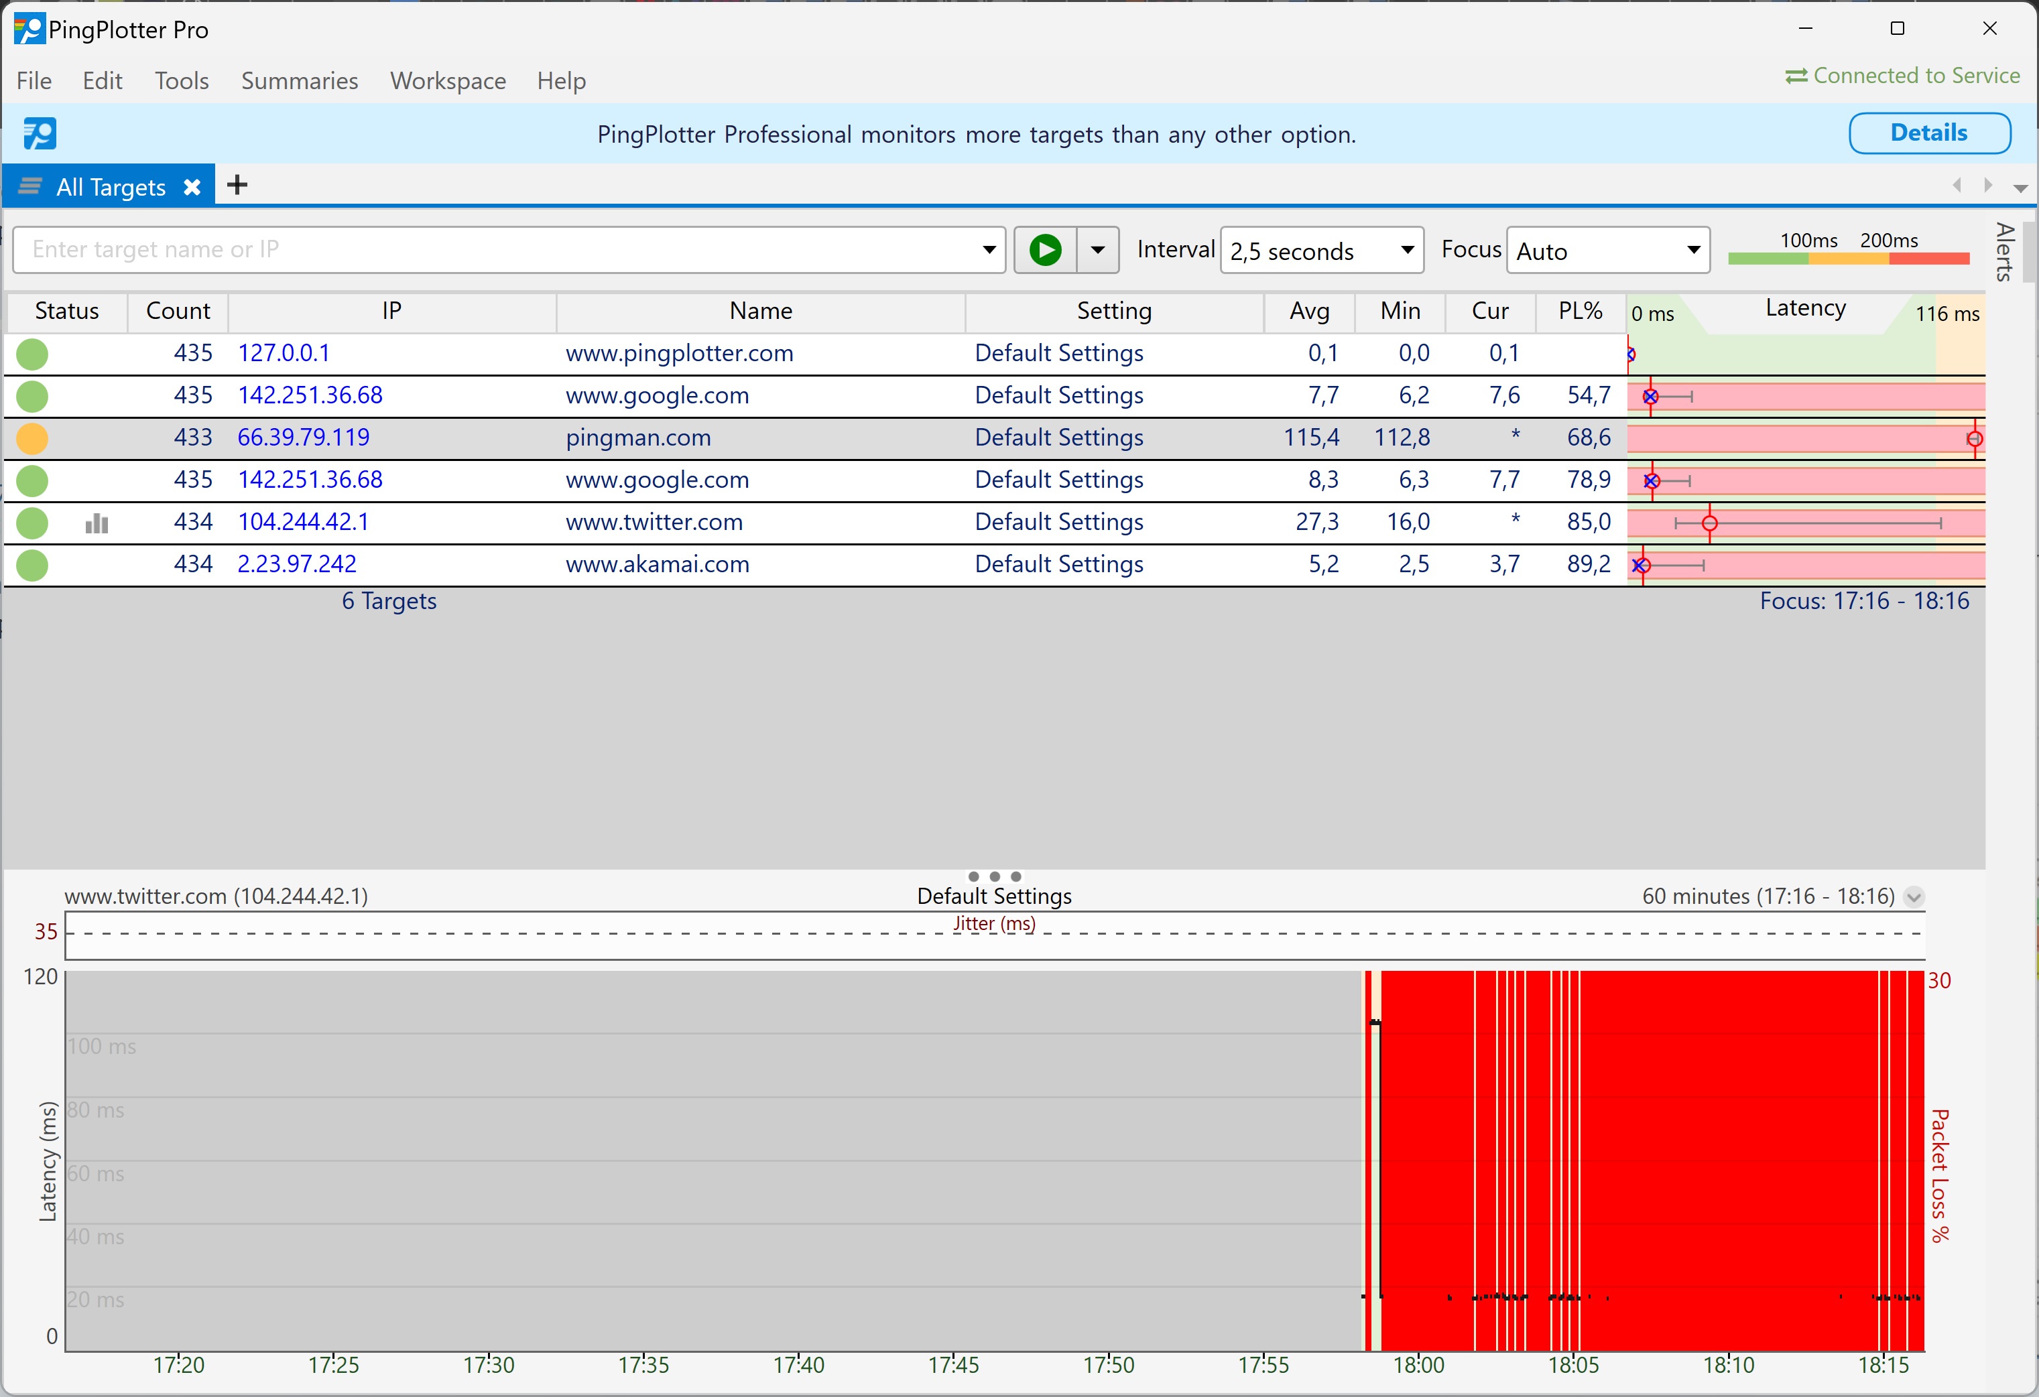2039x1397 pixels.
Task: Click Default Settings in the pingman.com row
Action: coord(1059,438)
